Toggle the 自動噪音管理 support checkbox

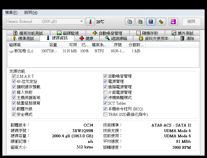pos(105,76)
